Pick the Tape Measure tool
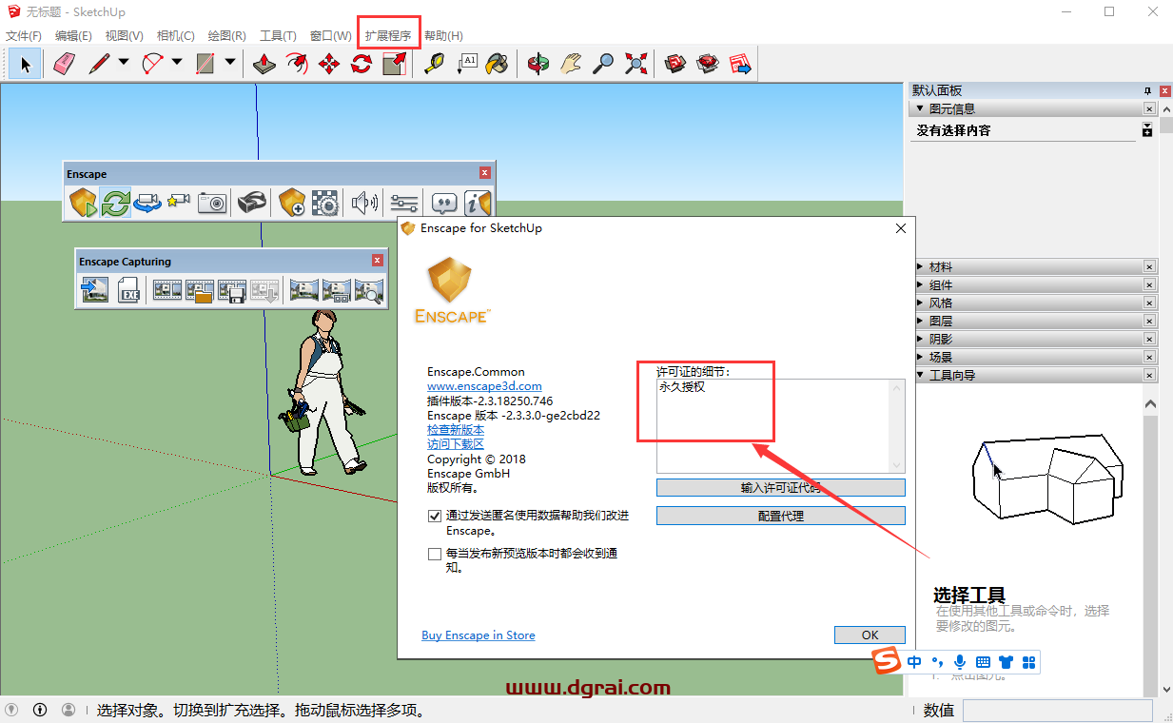1173x723 pixels. (434, 64)
